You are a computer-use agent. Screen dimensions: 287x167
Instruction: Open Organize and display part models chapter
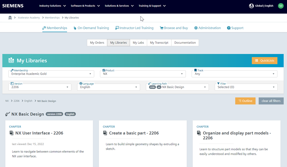pyautogui.click(x=237, y=135)
